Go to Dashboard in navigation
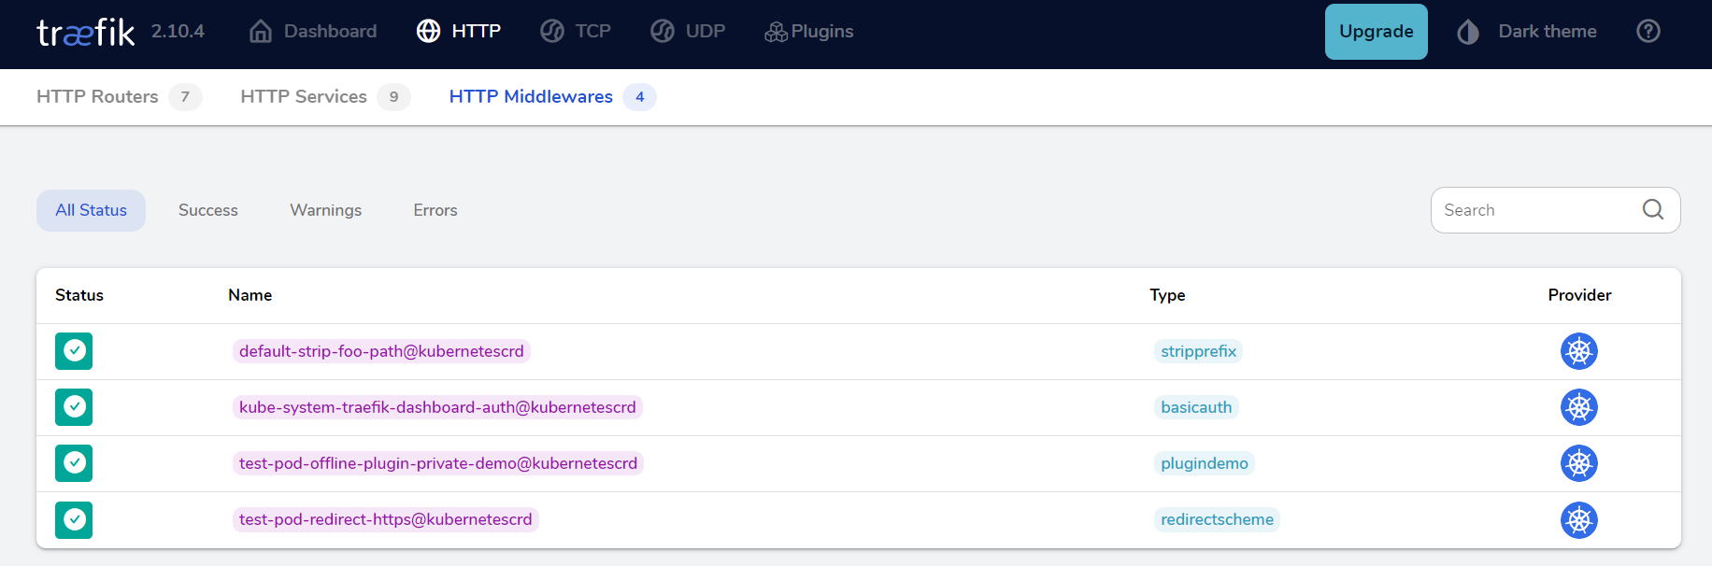The image size is (1712, 566). [330, 31]
